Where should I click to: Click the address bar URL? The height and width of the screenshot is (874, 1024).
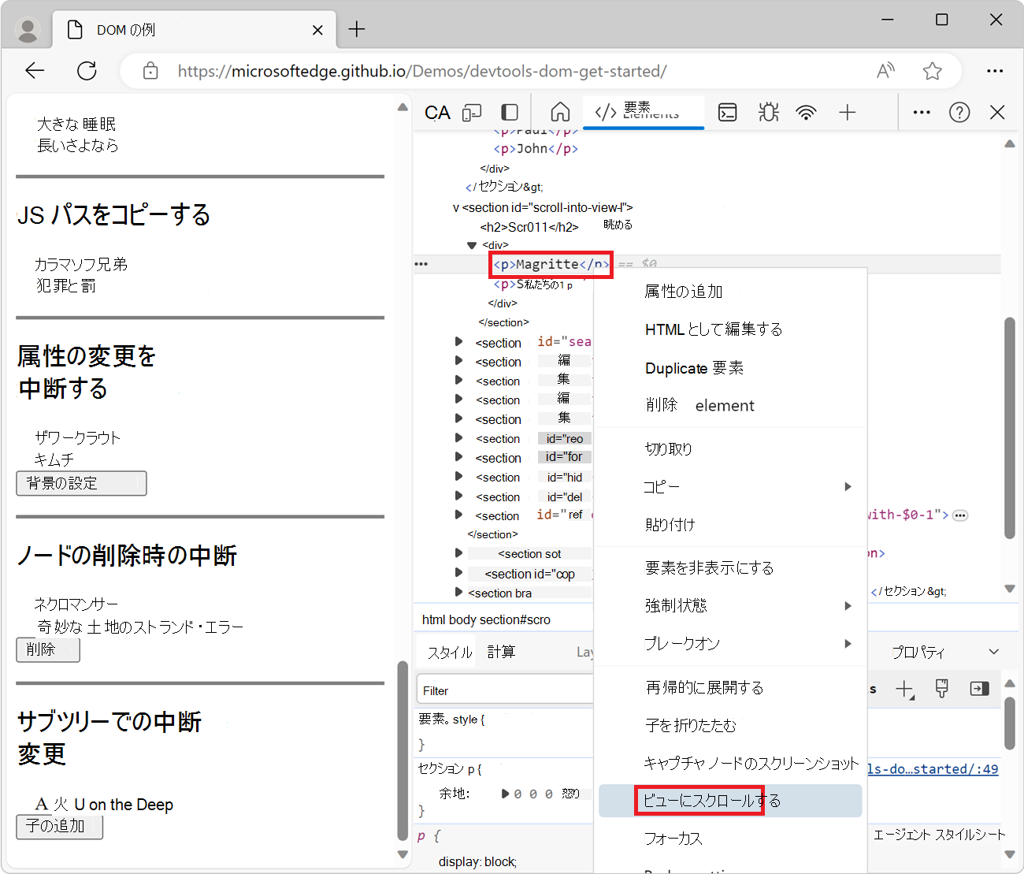click(x=422, y=71)
